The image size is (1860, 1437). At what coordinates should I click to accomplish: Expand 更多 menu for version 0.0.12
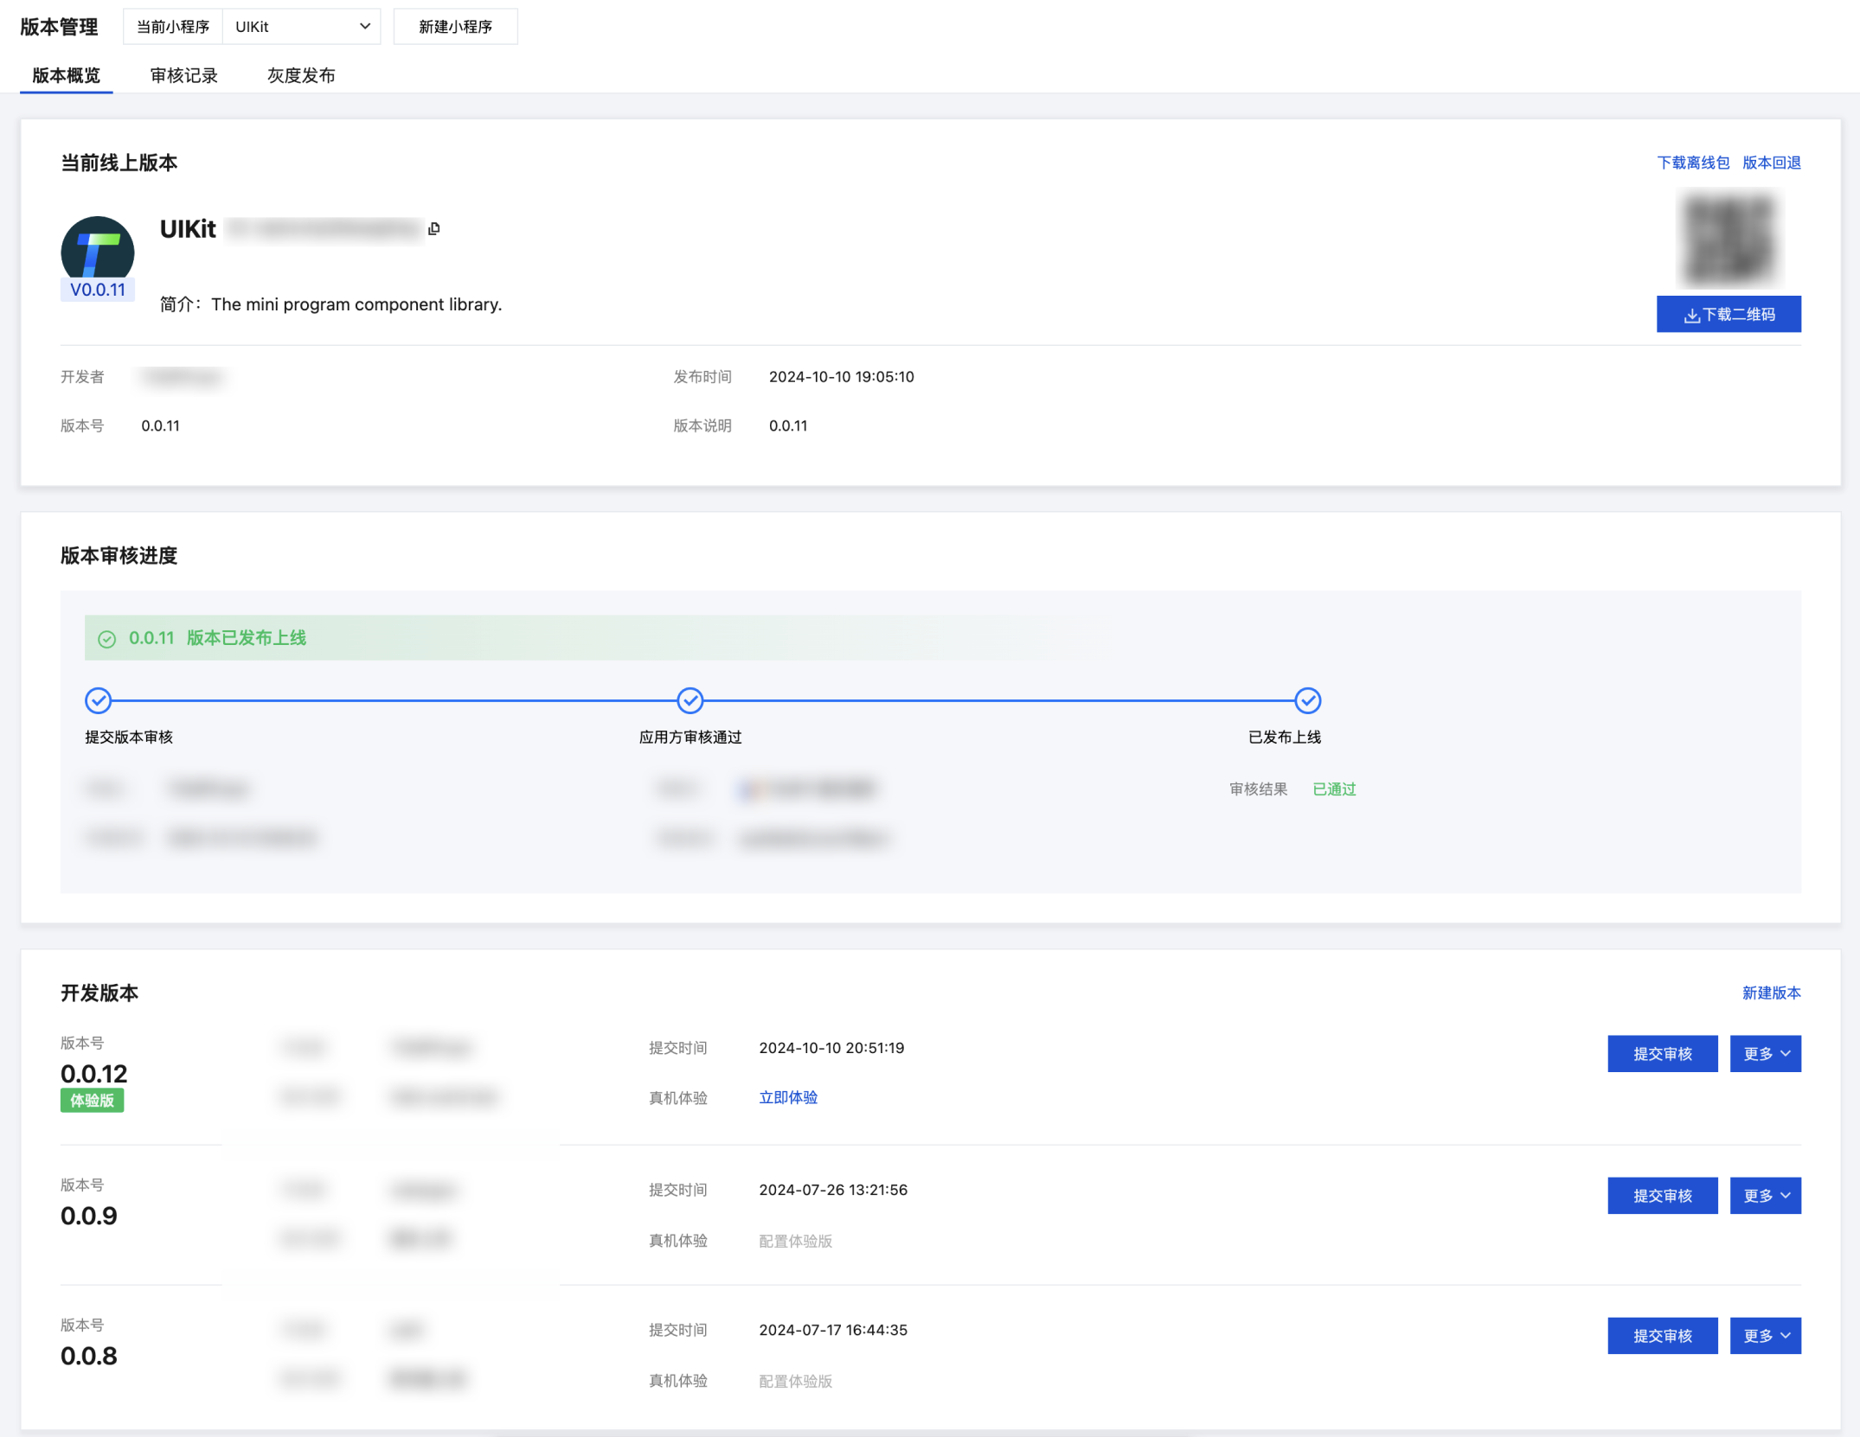(x=1765, y=1053)
